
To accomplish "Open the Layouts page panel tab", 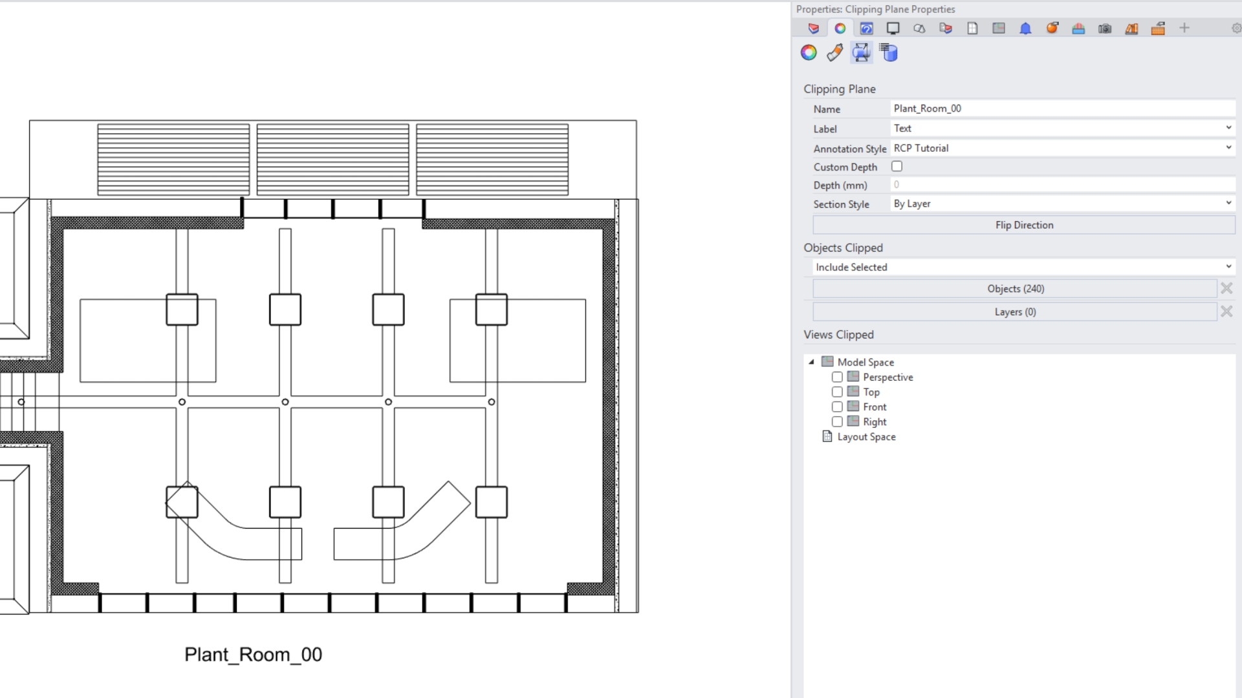I will (972, 28).
